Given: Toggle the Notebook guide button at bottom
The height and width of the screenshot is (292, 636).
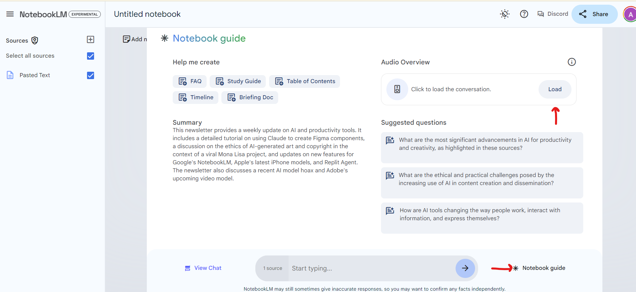Looking at the screenshot, I should (539, 268).
